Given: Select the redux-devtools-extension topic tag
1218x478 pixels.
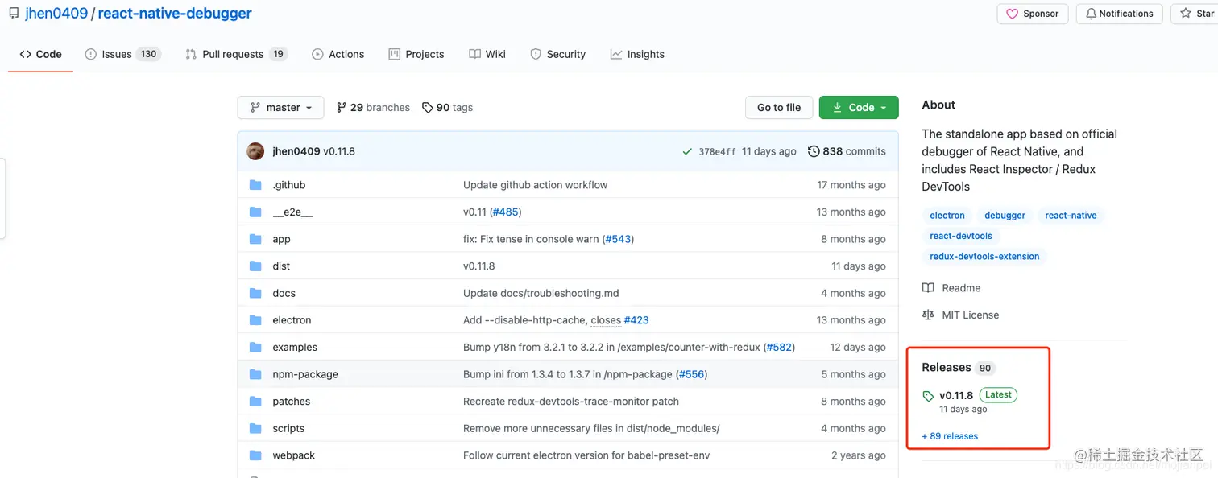Looking at the screenshot, I should [984, 257].
